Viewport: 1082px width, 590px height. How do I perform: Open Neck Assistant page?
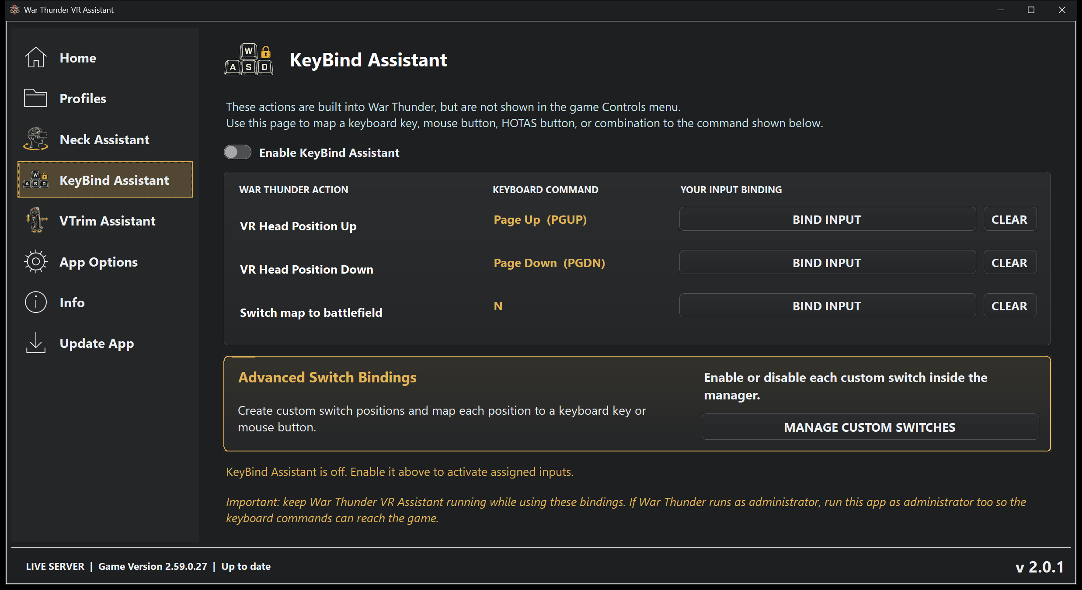(105, 139)
